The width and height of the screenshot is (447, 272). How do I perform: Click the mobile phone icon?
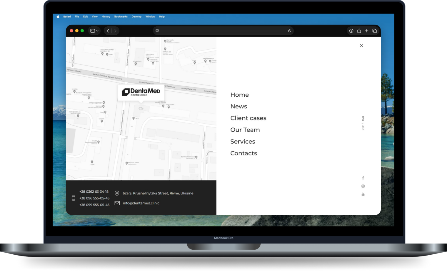[74, 198]
